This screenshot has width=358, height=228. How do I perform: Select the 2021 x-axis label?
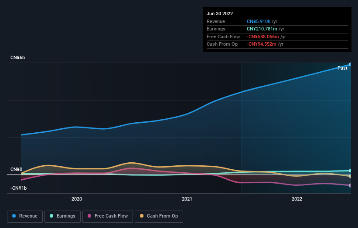click(x=187, y=199)
